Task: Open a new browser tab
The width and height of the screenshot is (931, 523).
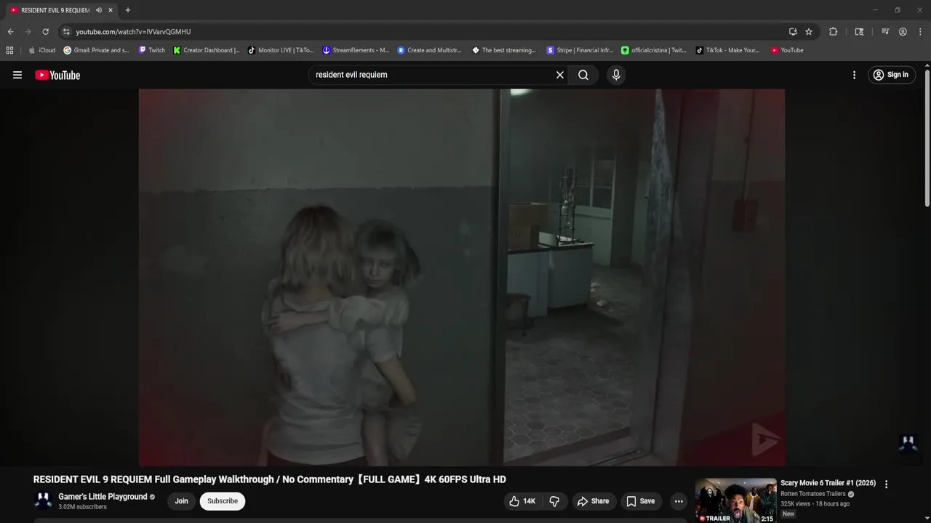Action: pos(128,10)
